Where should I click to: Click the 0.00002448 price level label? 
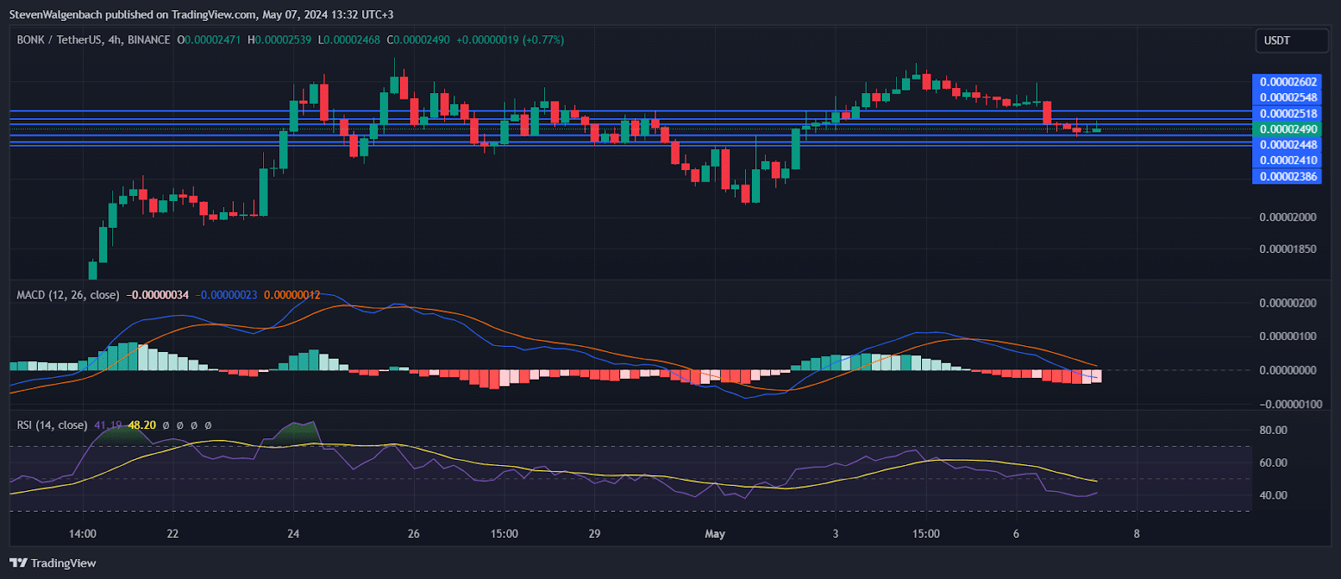(x=1287, y=144)
